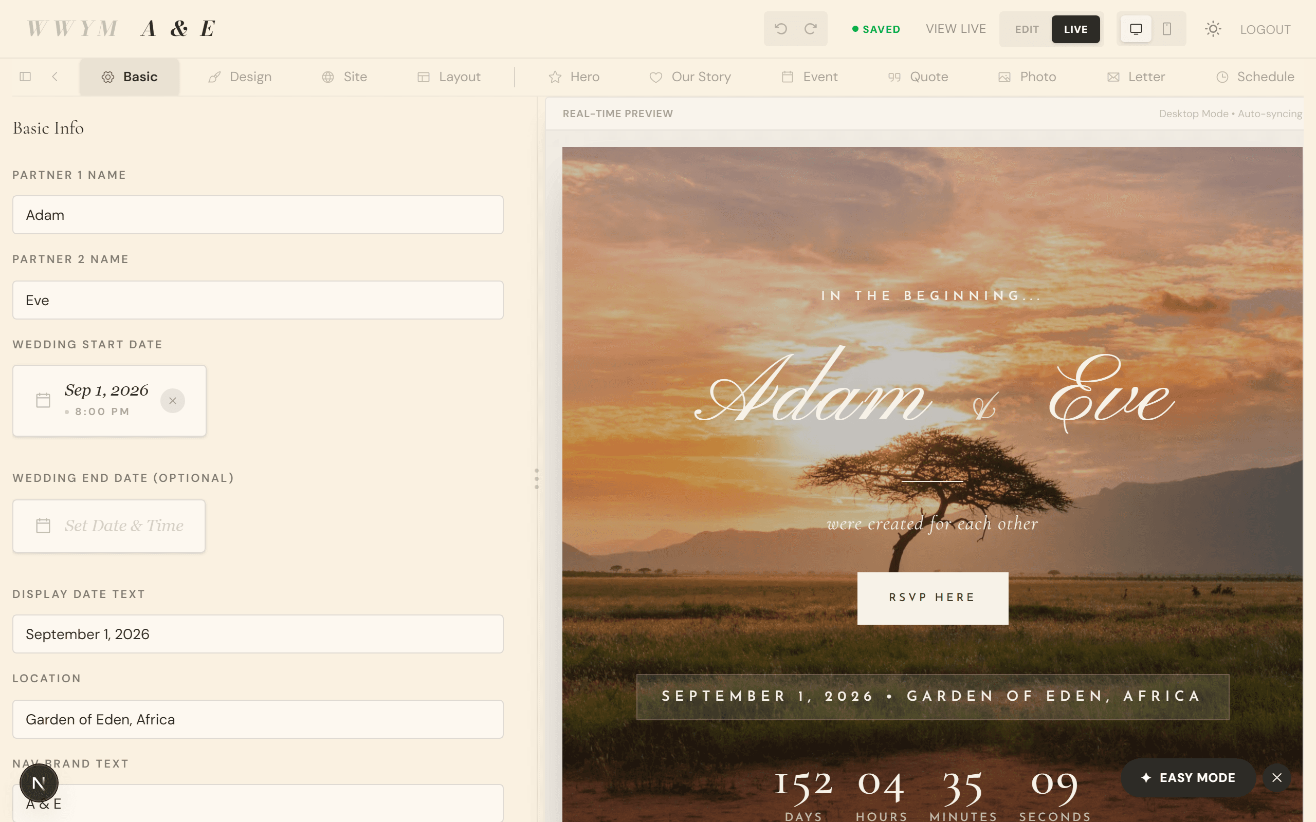The height and width of the screenshot is (822, 1316).
Task: Click the undo icon
Action: point(781,29)
